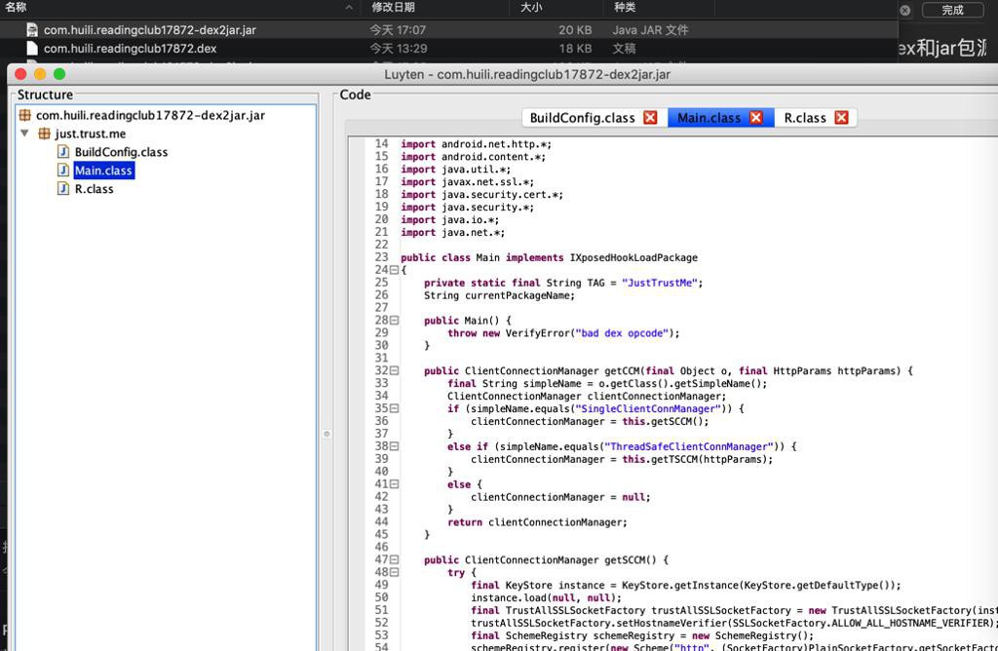
Task: Collapse the getCCM method at line 32
Action: click(x=394, y=371)
